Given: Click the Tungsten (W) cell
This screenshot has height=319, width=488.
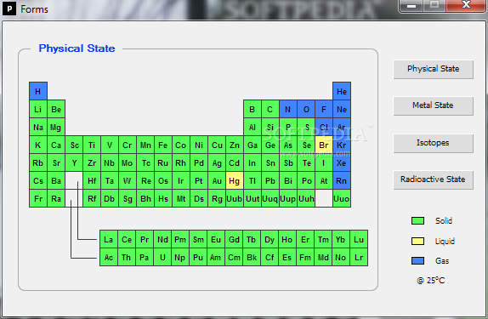Looking at the screenshot, I should (x=128, y=180).
